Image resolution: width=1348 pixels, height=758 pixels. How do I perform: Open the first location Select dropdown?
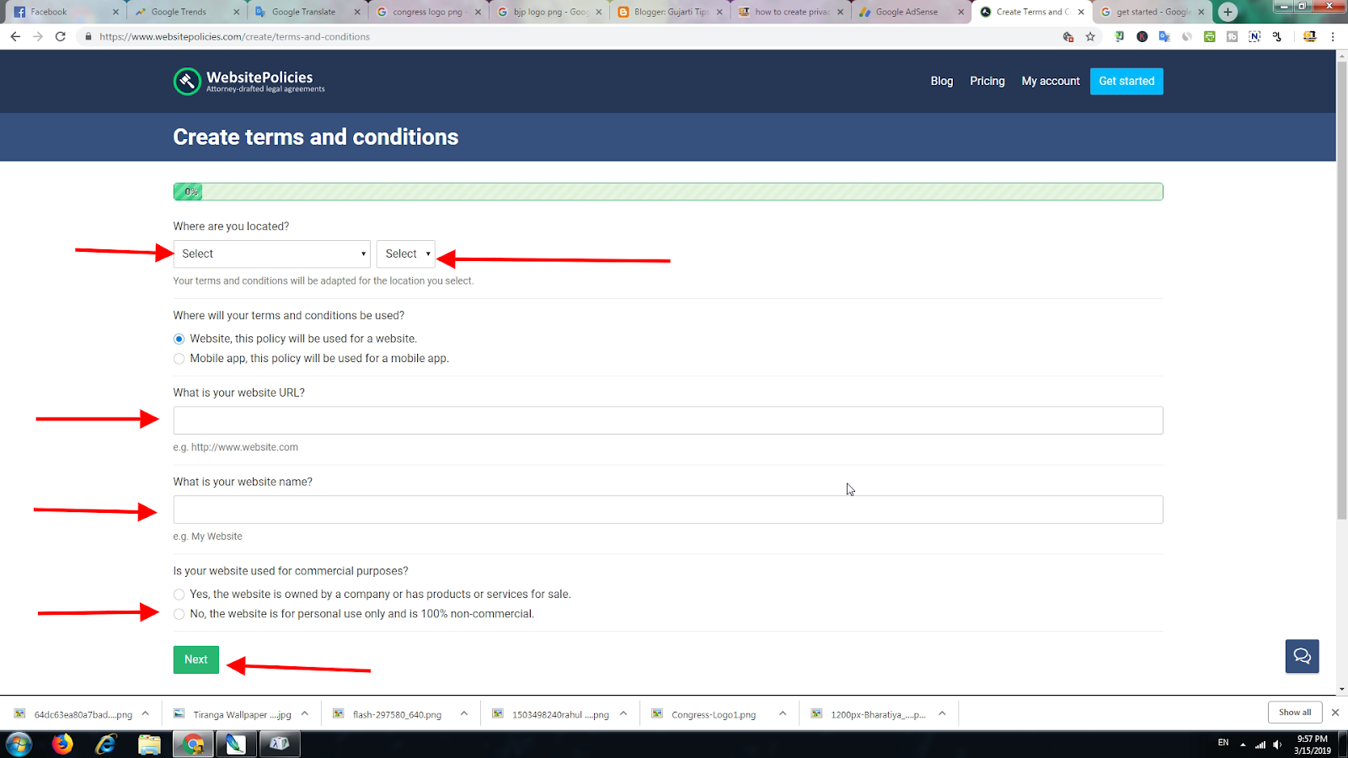click(x=270, y=254)
